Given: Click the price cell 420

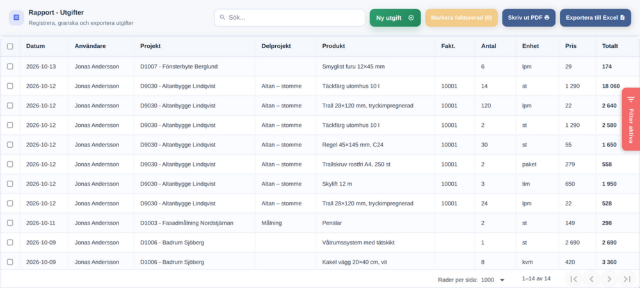Looking at the screenshot, I should 570,262.
